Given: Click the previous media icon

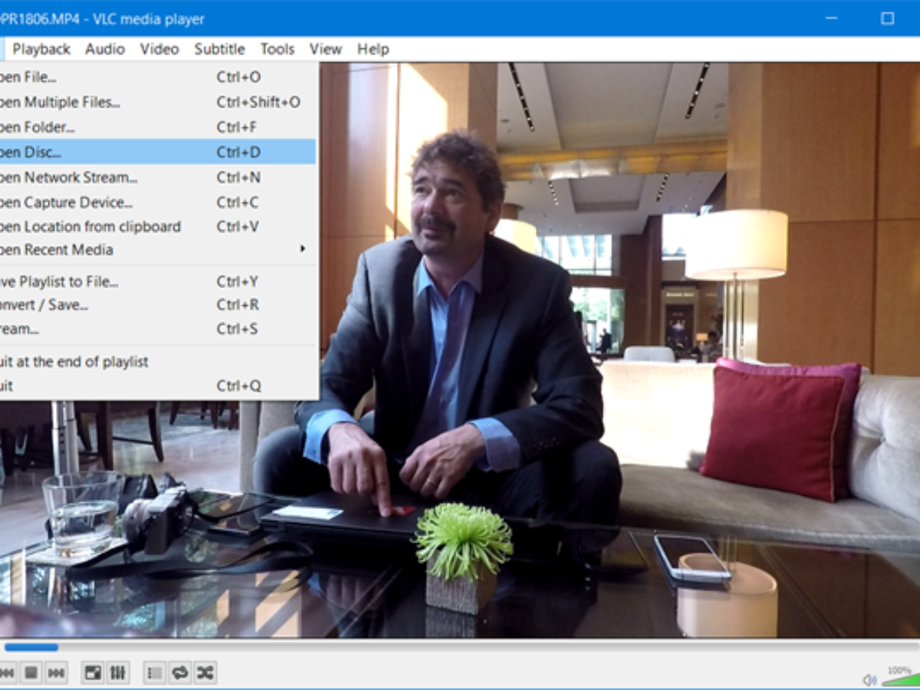Looking at the screenshot, I should tap(8, 672).
